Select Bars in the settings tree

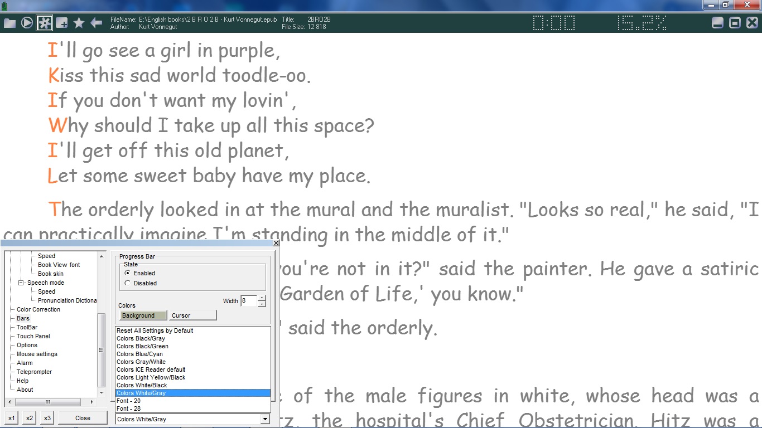coord(23,318)
